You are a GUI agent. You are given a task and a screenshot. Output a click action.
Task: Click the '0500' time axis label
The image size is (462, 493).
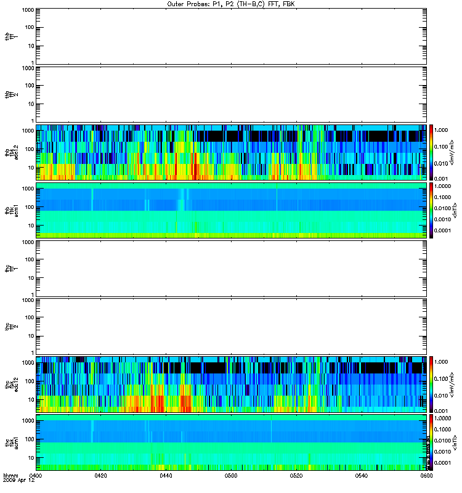[231, 475]
